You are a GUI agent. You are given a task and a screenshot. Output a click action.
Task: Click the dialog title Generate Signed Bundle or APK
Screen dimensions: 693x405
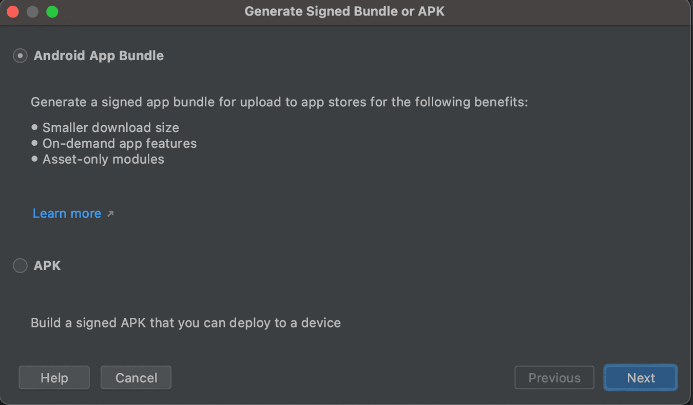point(344,11)
